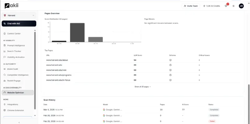This screenshot has height=124, width=250.
Task: Open Chat with Akii
Action: click(x=19, y=24)
